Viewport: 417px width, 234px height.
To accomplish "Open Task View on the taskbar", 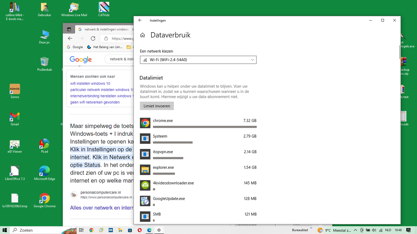I will (81, 230).
